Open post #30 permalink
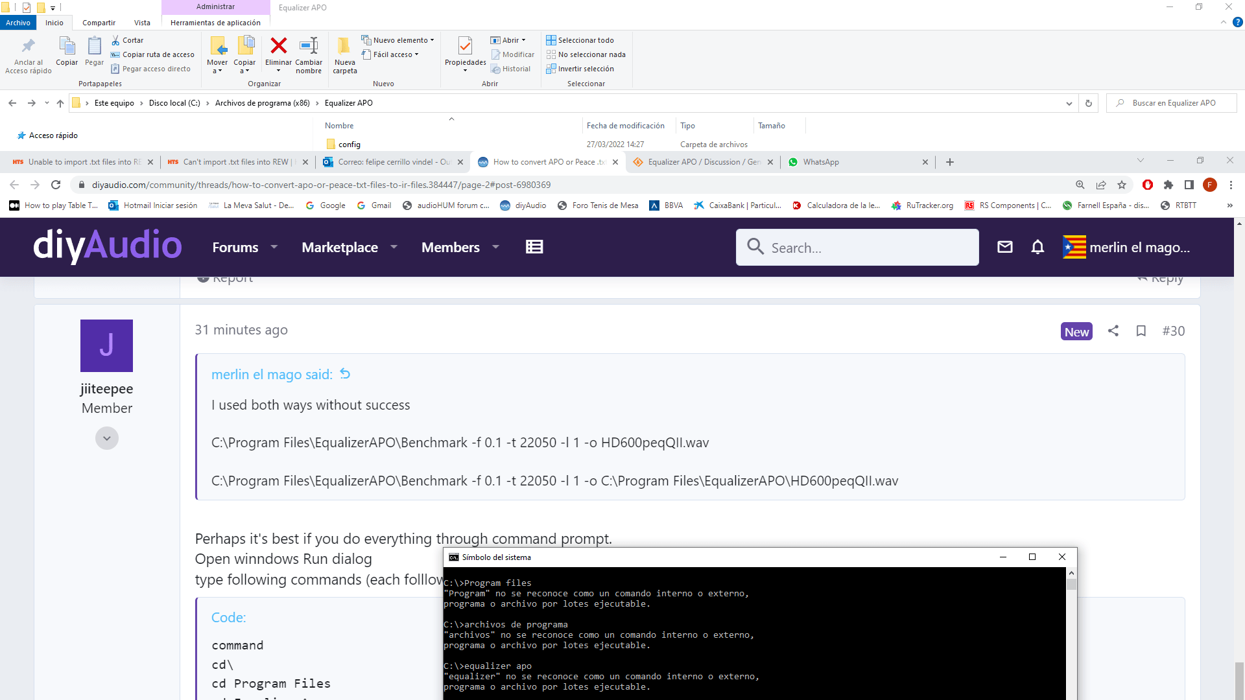This screenshot has height=700, width=1245. pos(1173,331)
